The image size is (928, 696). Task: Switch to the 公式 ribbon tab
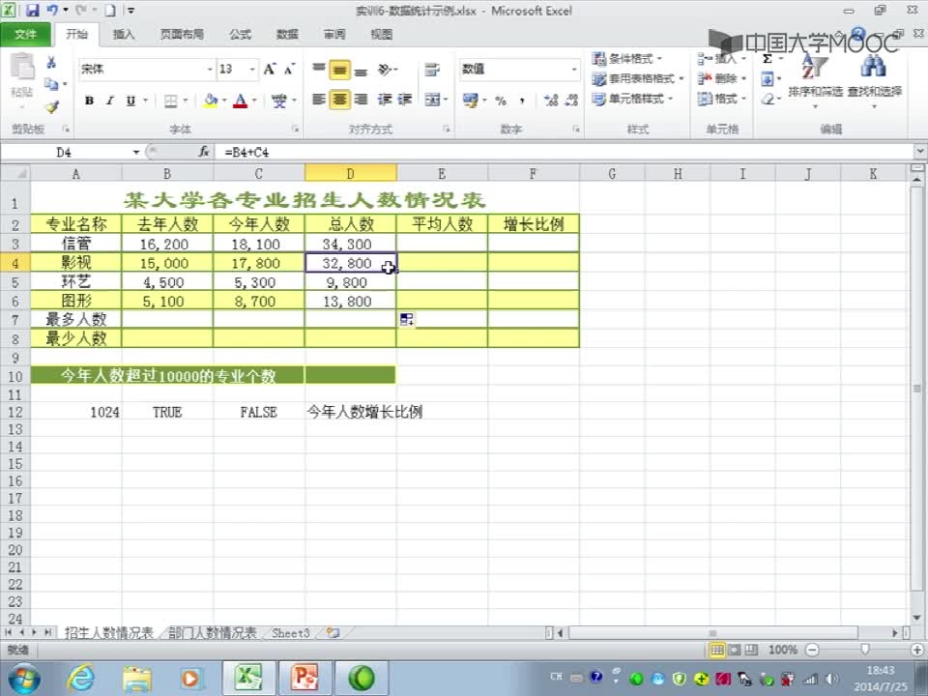[240, 35]
